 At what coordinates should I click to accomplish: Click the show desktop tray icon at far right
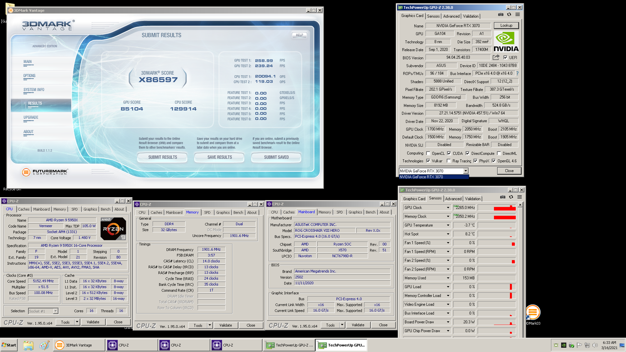pyautogui.click(x=622, y=345)
